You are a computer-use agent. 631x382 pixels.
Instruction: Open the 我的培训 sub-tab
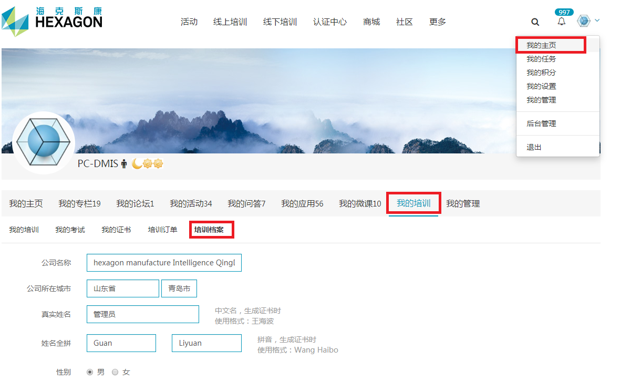point(24,230)
